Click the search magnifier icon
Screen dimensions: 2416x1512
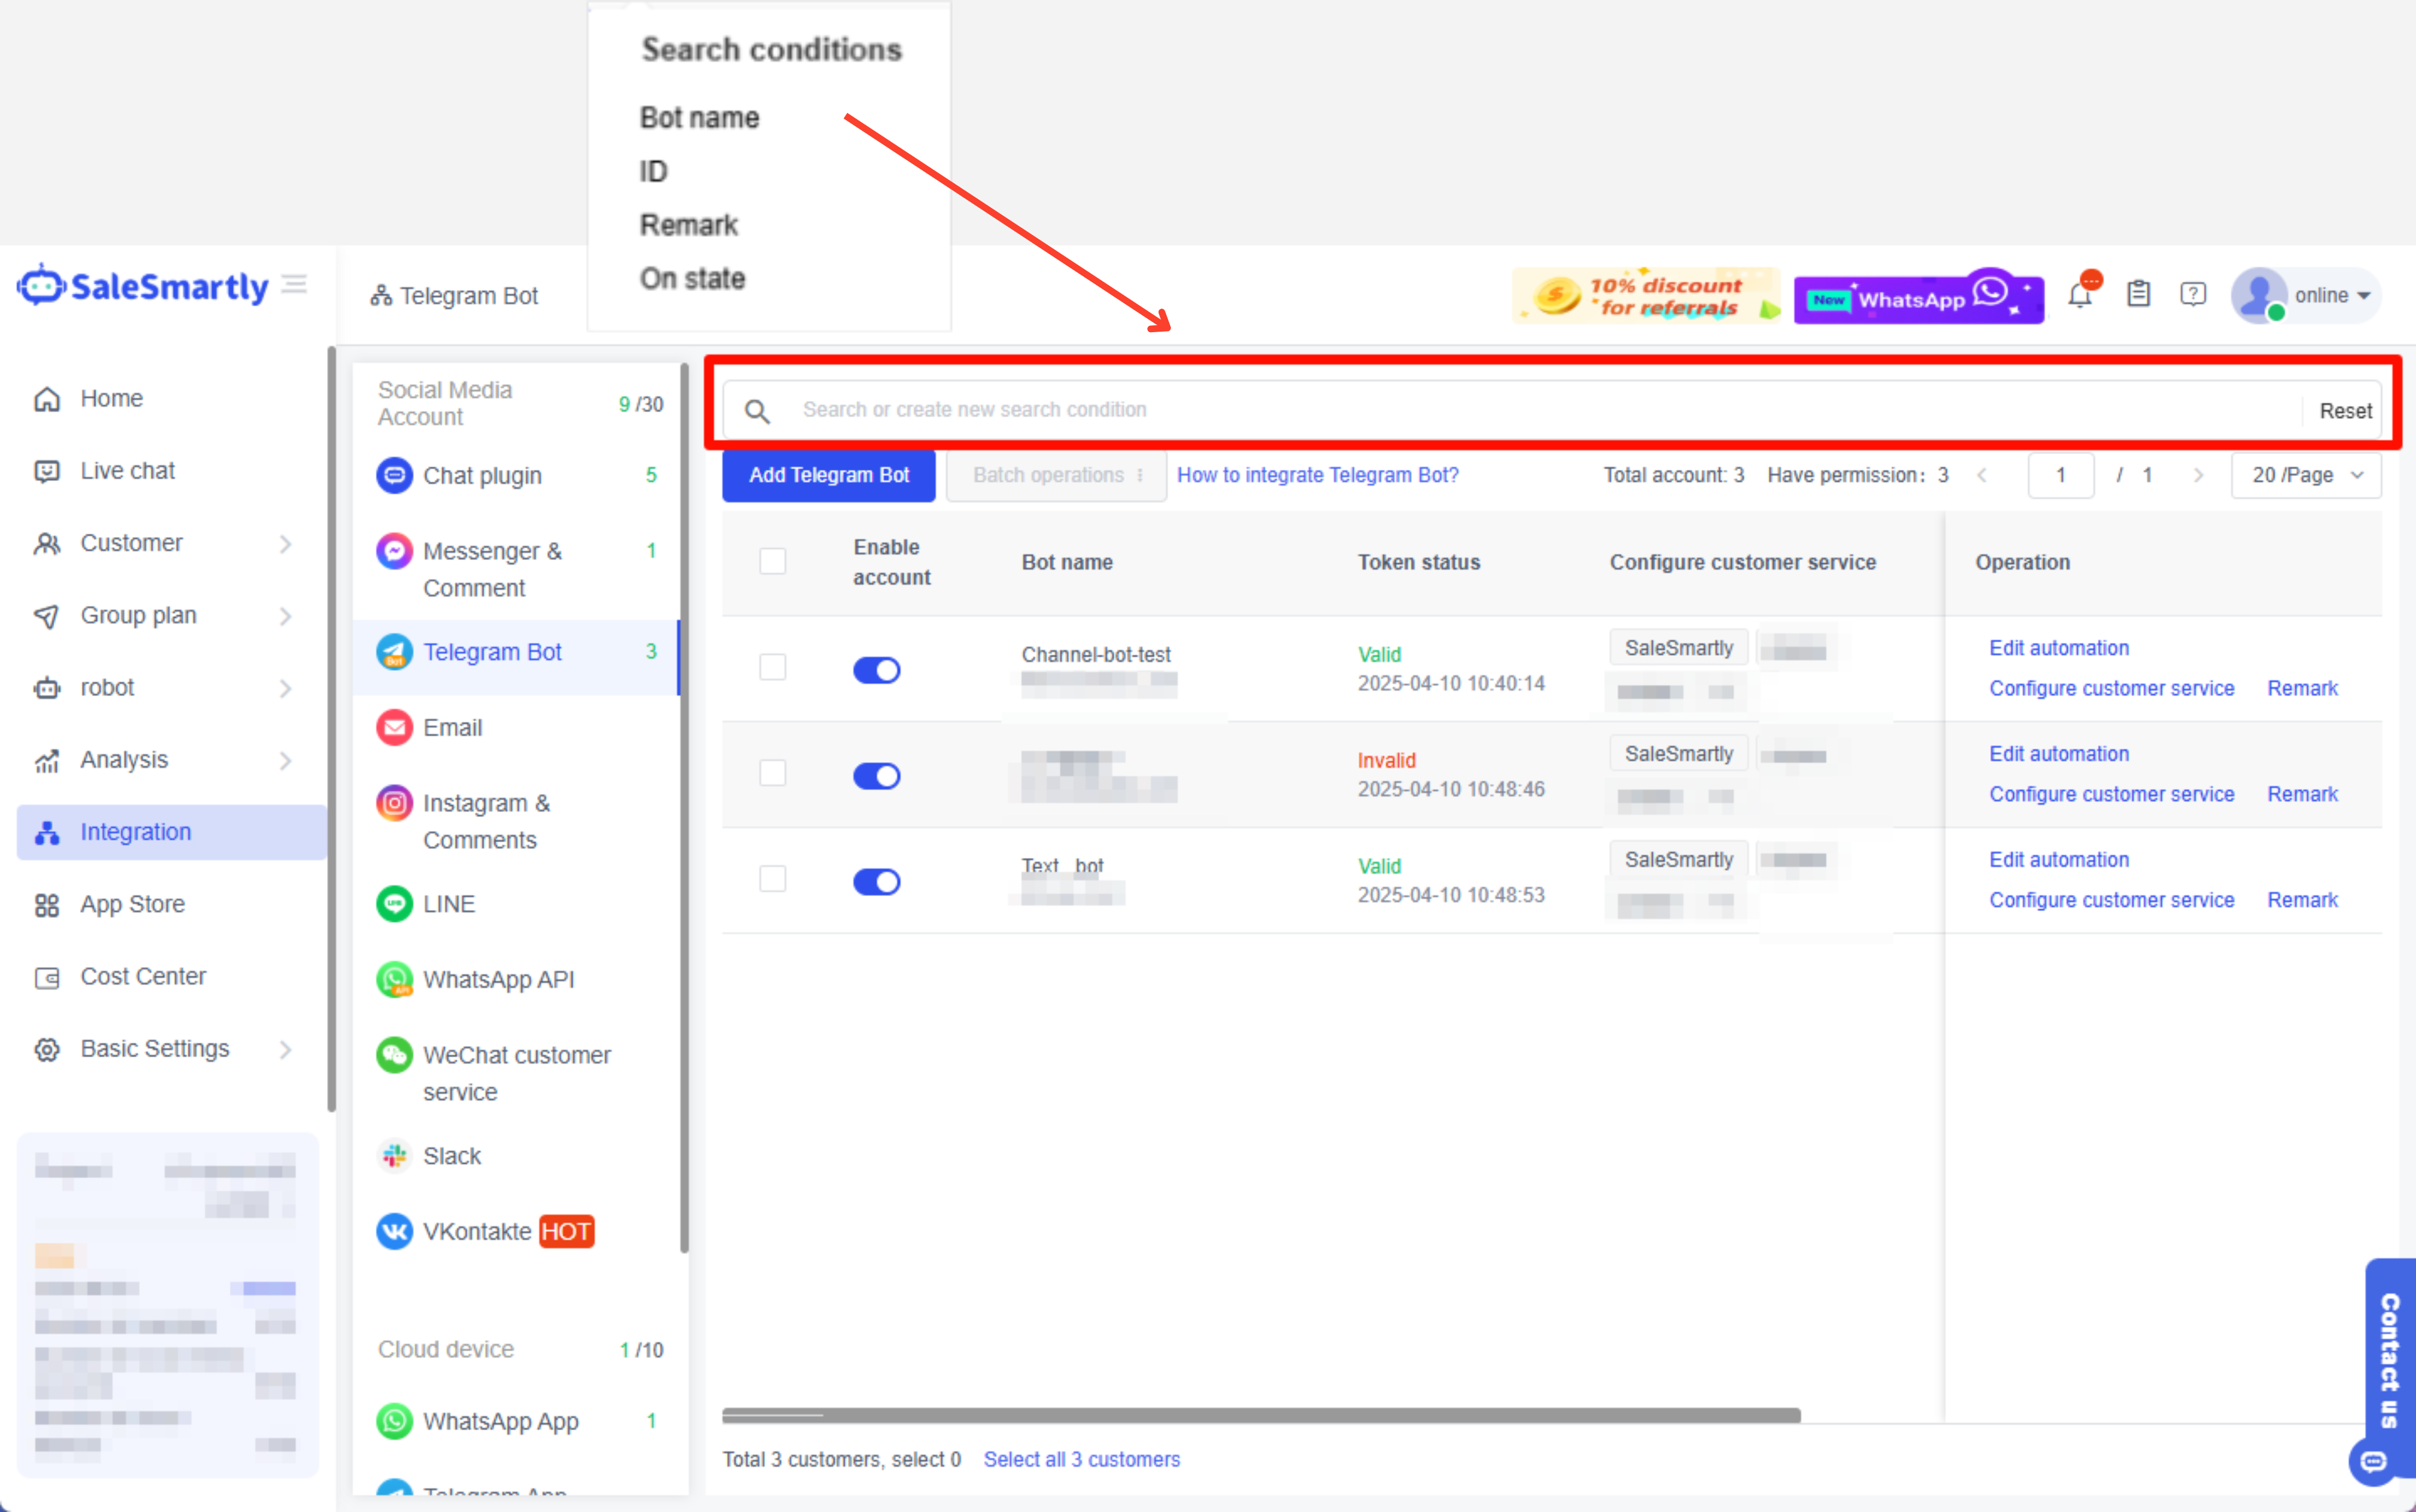757,411
